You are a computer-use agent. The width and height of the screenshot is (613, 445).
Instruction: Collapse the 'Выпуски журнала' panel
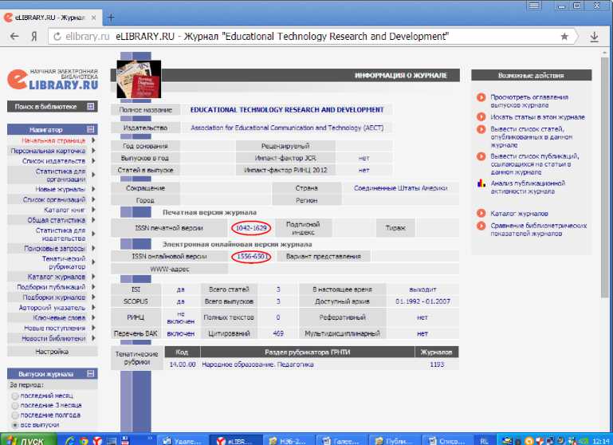pos(90,373)
